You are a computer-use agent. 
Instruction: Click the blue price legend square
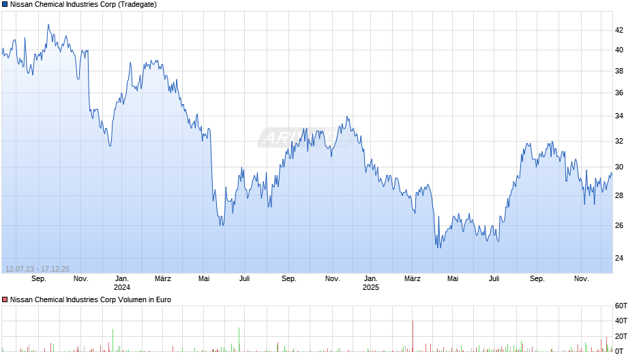[x=5, y=5]
